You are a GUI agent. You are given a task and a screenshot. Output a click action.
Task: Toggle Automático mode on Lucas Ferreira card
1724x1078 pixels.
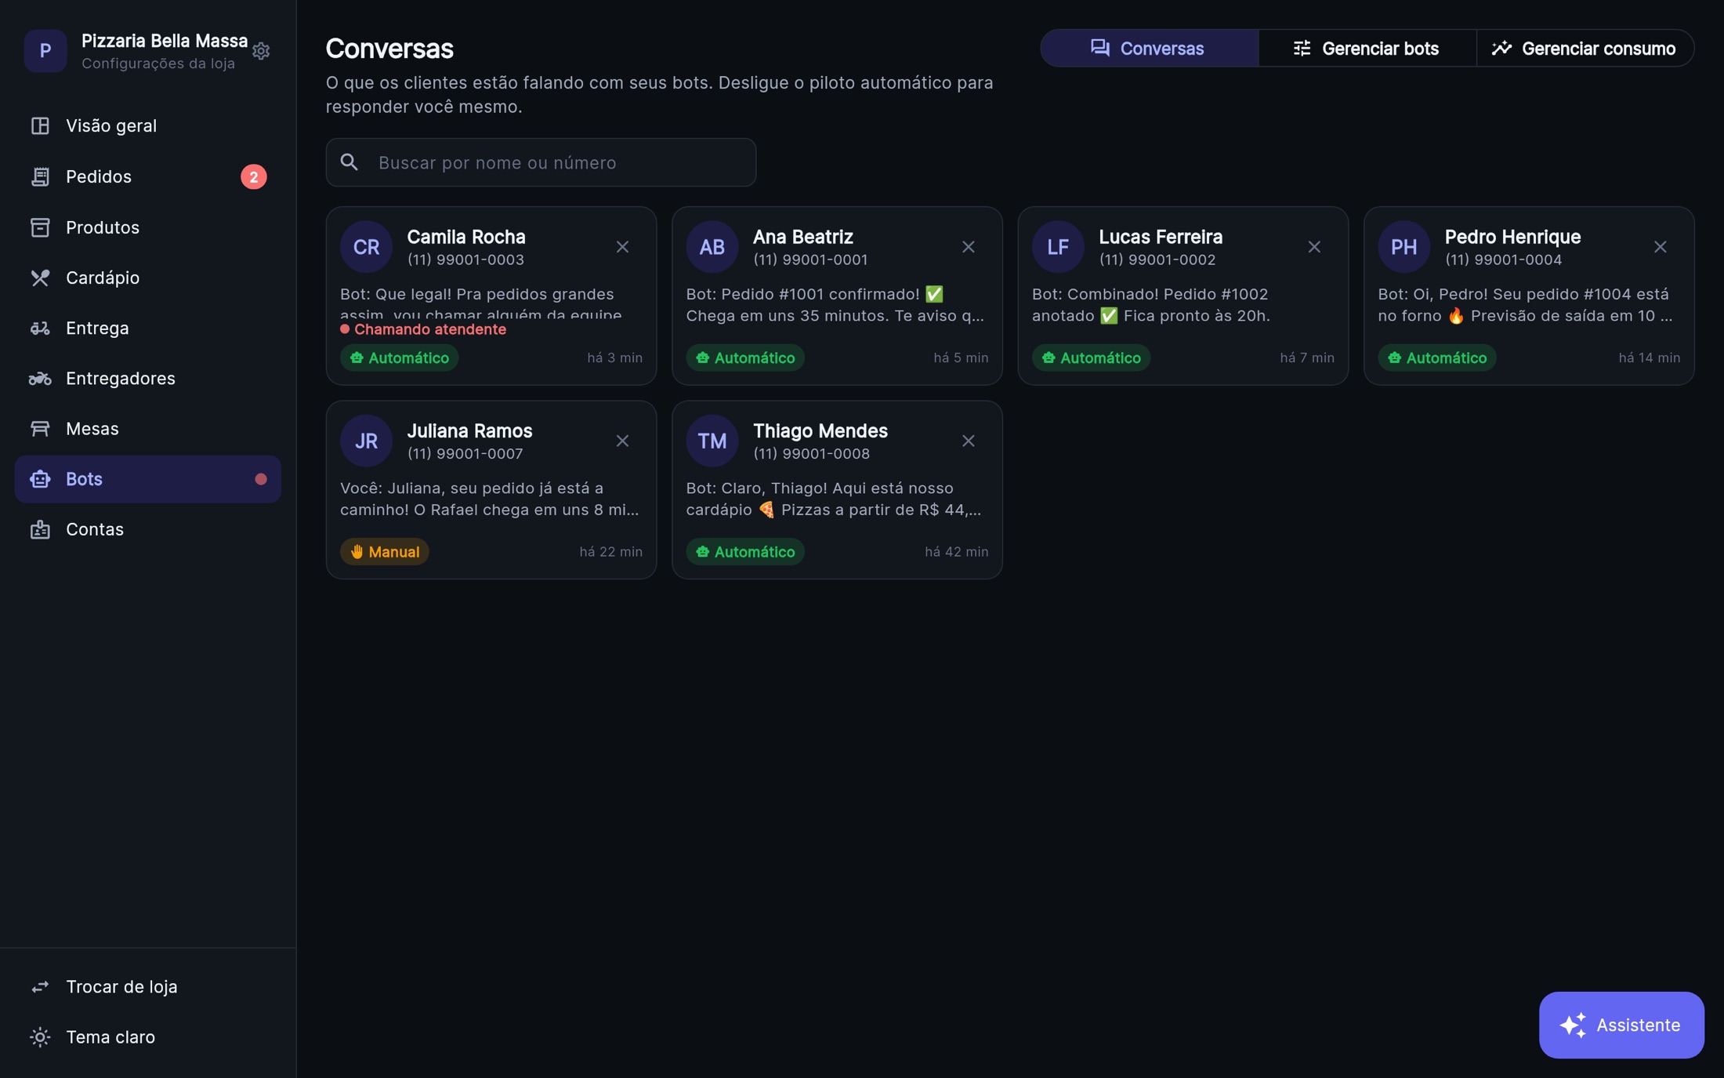click(x=1091, y=358)
